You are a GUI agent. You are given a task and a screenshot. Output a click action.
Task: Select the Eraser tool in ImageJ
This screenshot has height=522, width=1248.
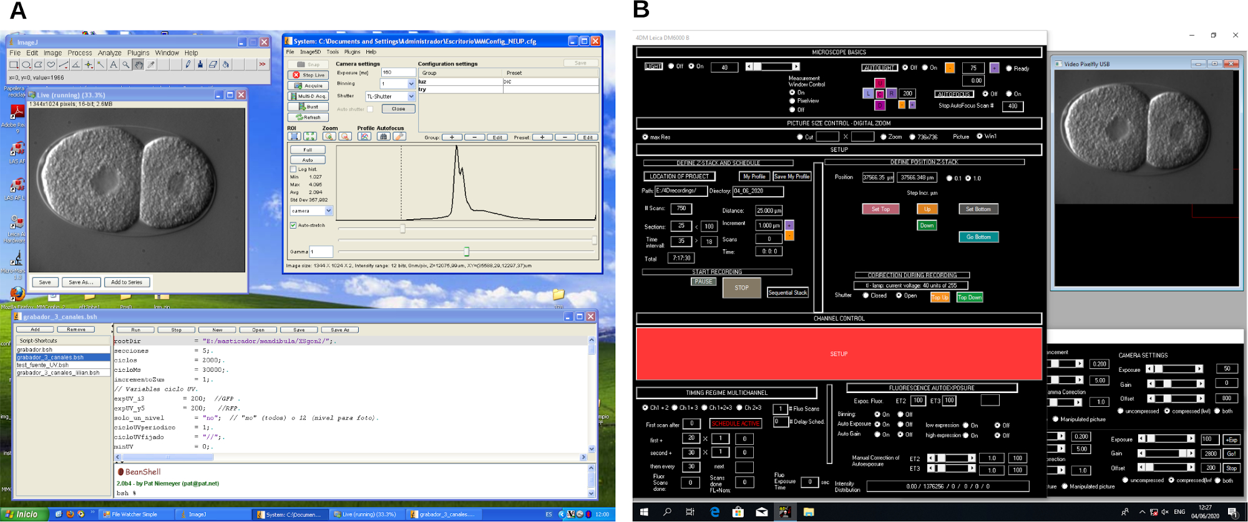213,64
